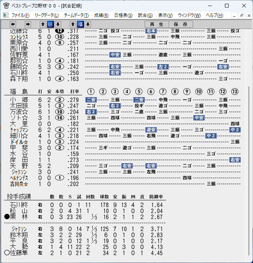Open the 日程表(S) menu
This screenshot has width=253, height=263.
coord(123,15)
